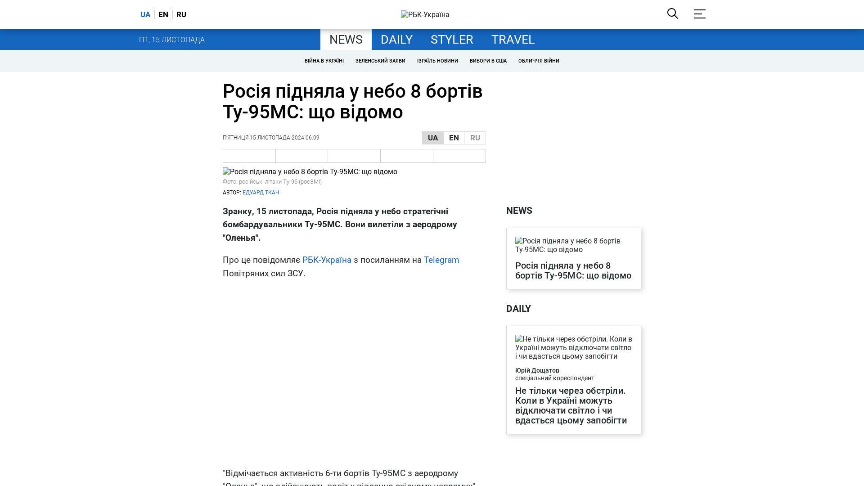Click the DAILY sidebar heading
The width and height of the screenshot is (864, 486).
point(518,309)
